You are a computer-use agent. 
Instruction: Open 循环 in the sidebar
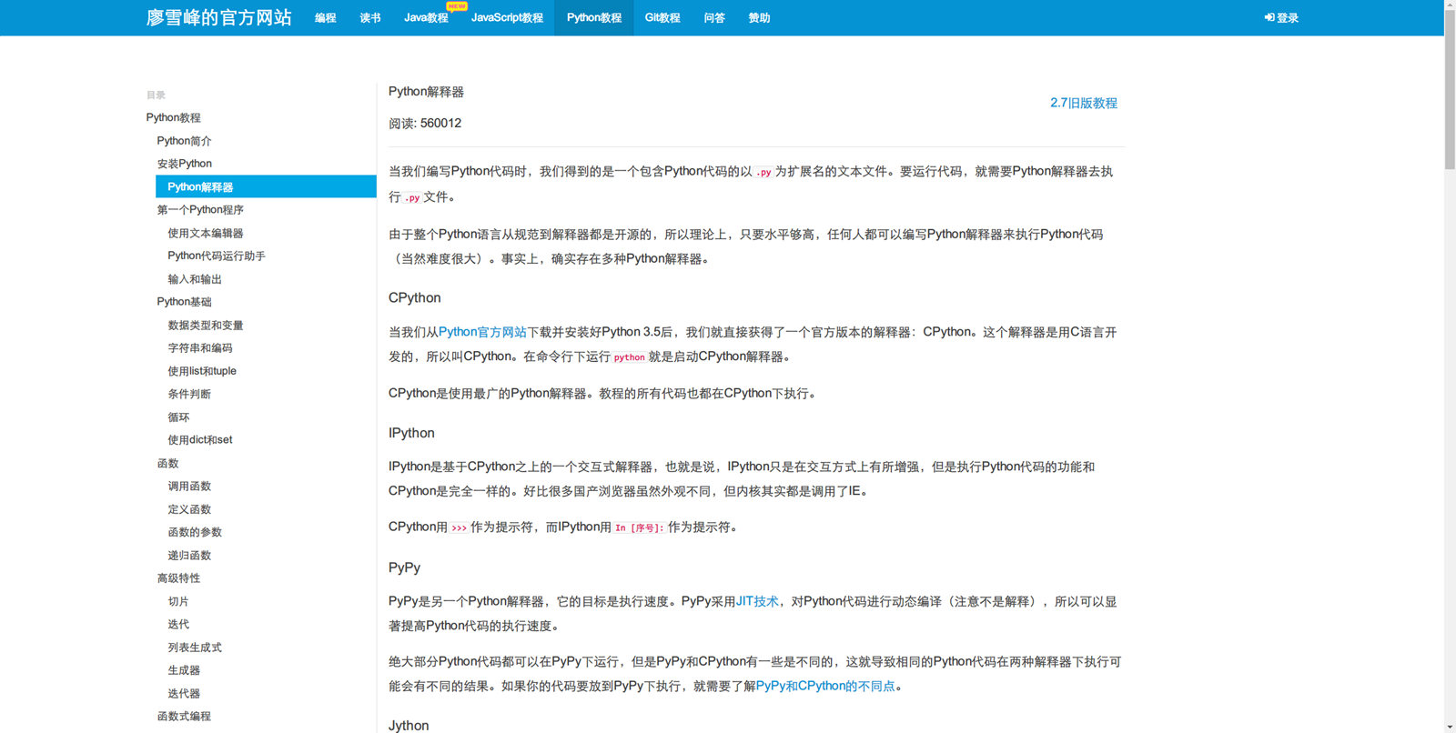(x=178, y=417)
